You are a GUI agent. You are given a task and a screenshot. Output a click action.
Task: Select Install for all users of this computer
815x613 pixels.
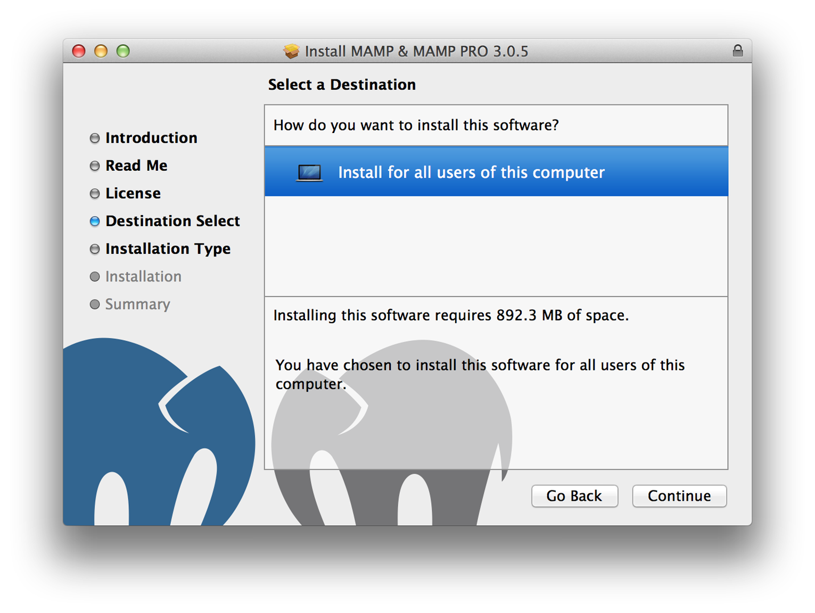click(471, 172)
